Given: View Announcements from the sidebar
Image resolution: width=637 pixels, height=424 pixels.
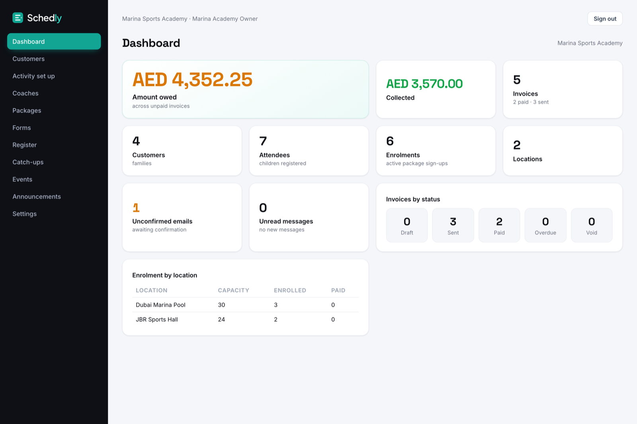Looking at the screenshot, I should point(54,196).
